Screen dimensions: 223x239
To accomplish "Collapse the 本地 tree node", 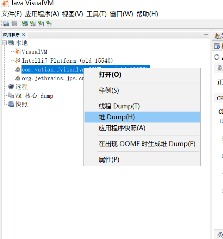I will (x=4, y=43).
